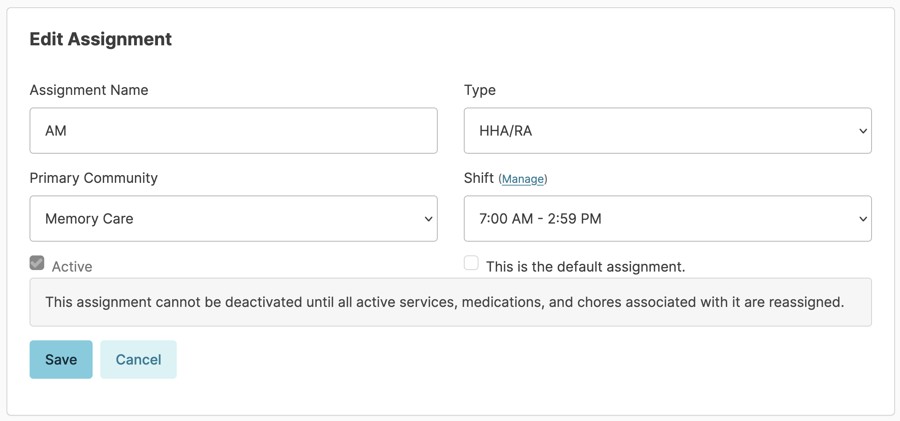The height and width of the screenshot is (421, 900).
Task: Click the deactivation warning message box
Action: 450,302
